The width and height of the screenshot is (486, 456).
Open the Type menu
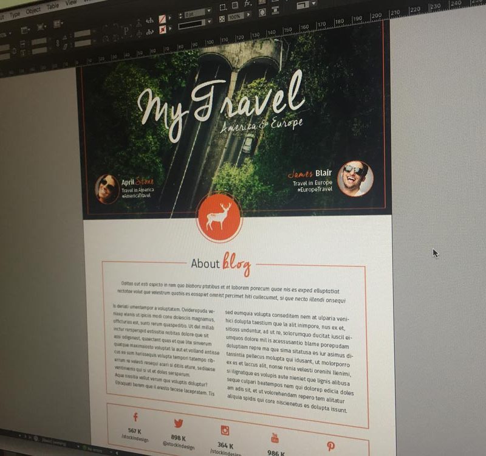(15, 14)
